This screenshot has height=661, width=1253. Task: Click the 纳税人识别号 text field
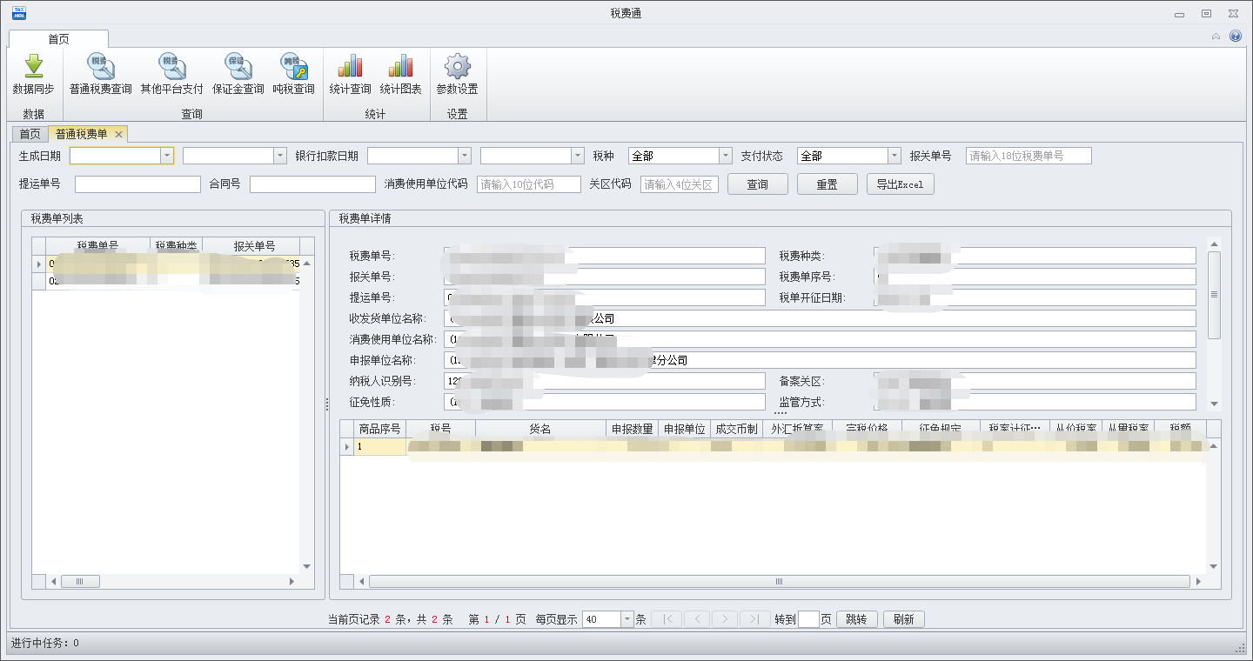click(x=605, y=381)
